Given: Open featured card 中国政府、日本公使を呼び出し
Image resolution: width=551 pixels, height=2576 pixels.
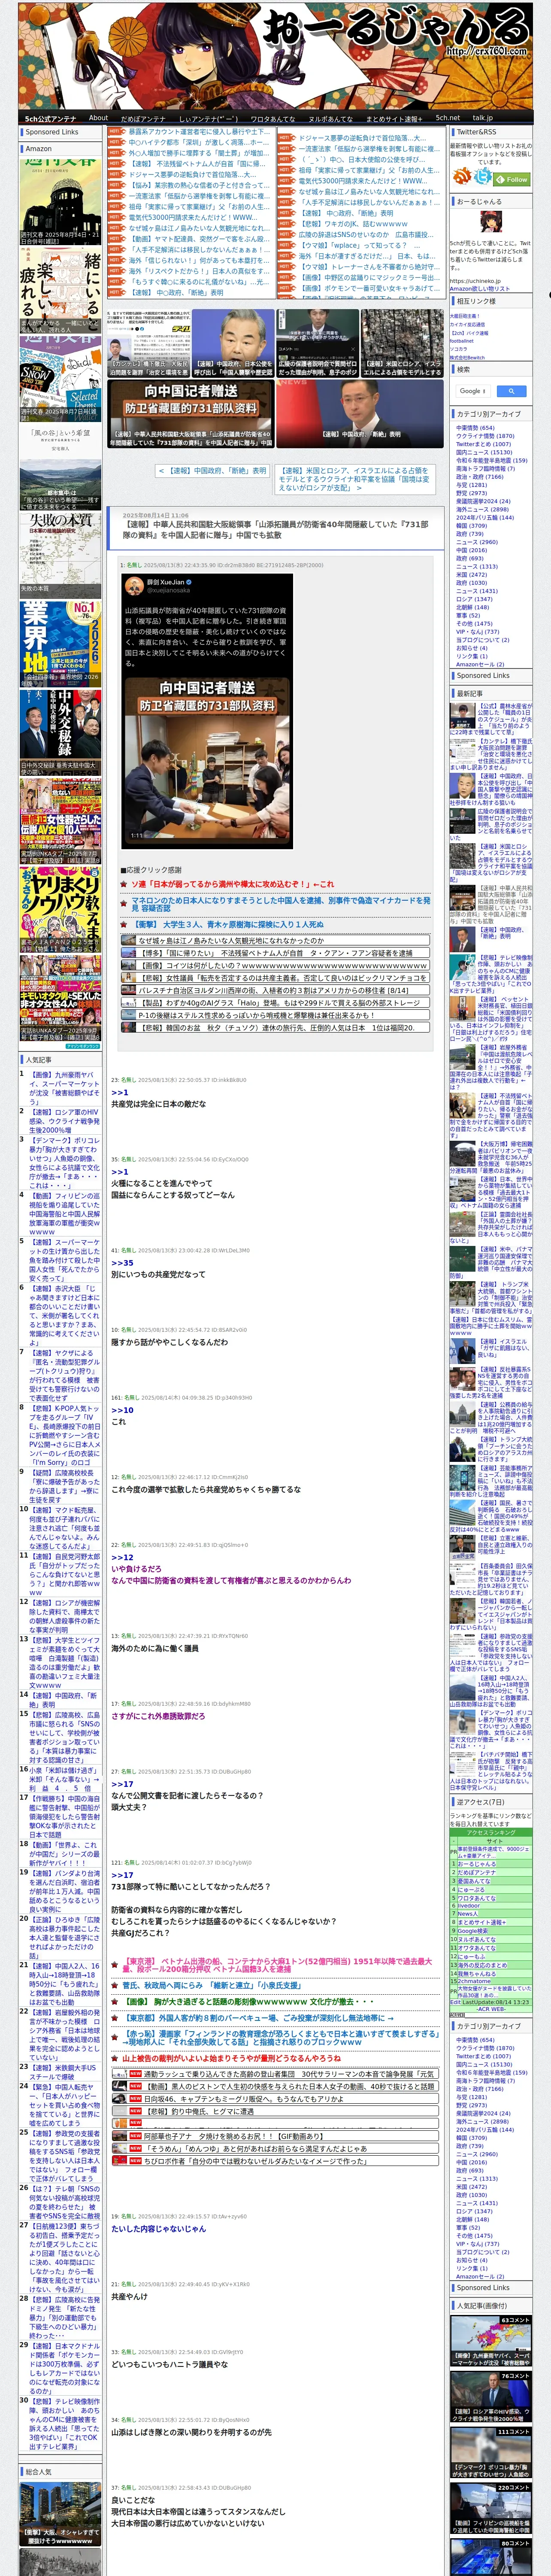Looking at the screenshot, I should (233, 342).
